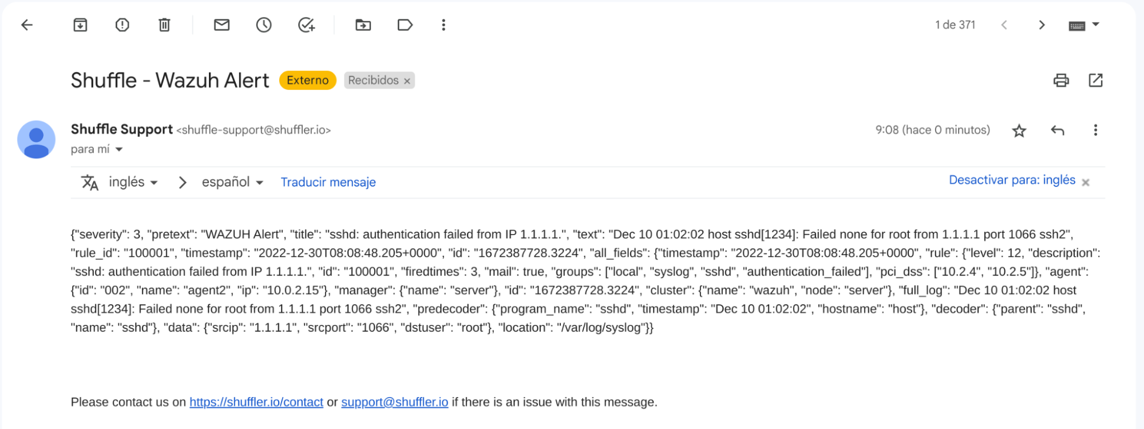Snooze this email with clock icon
Image resolution: width=1144 pixels, height=429 pixels.
(264, 25)
